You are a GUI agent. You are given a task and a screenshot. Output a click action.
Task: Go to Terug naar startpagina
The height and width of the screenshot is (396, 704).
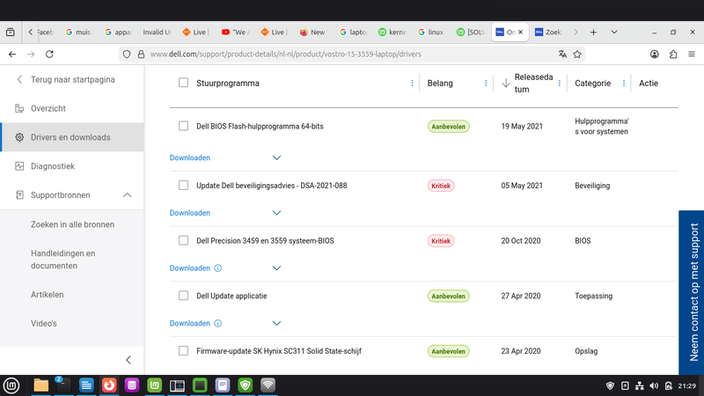(x=72, y=79)
